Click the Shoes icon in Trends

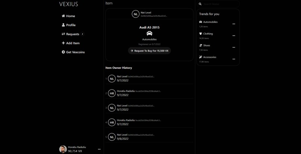(x=201, y=45)
